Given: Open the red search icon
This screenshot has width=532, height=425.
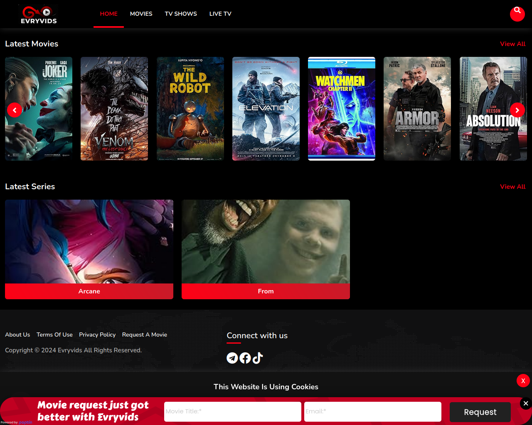Looking at the screenshot, I should (x=517, y=14).
